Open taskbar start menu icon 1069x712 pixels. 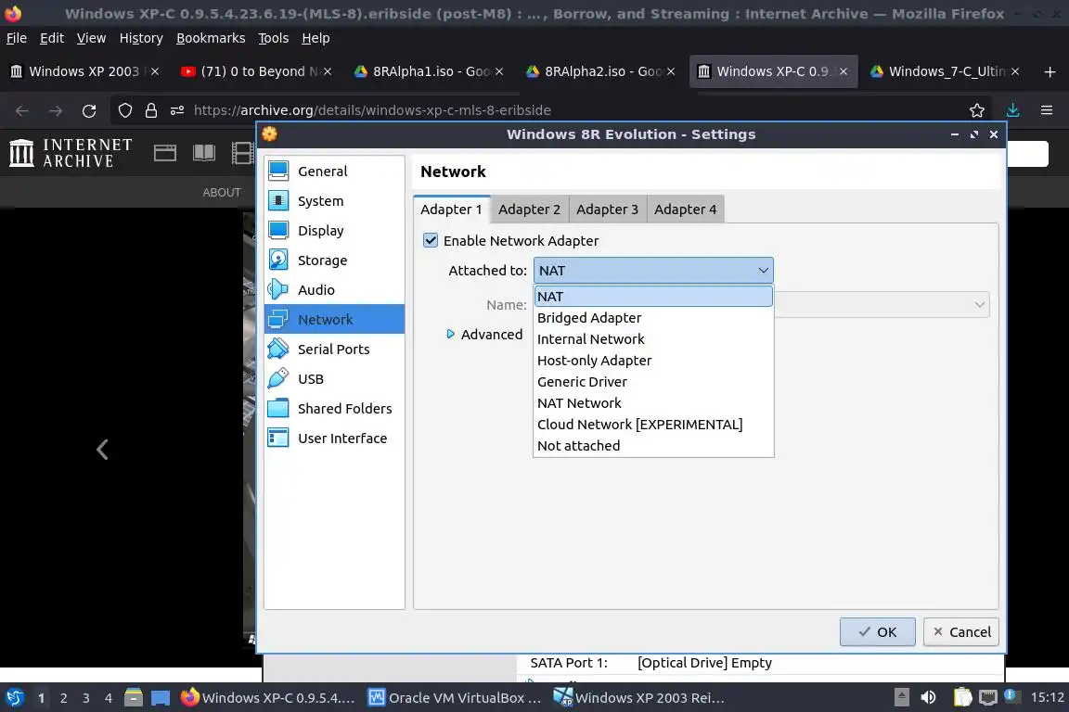(14, 697)
